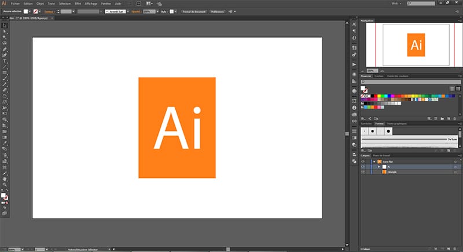
Task: Open the Pathfinder panel icon
Action: click(x=354, y=161)
